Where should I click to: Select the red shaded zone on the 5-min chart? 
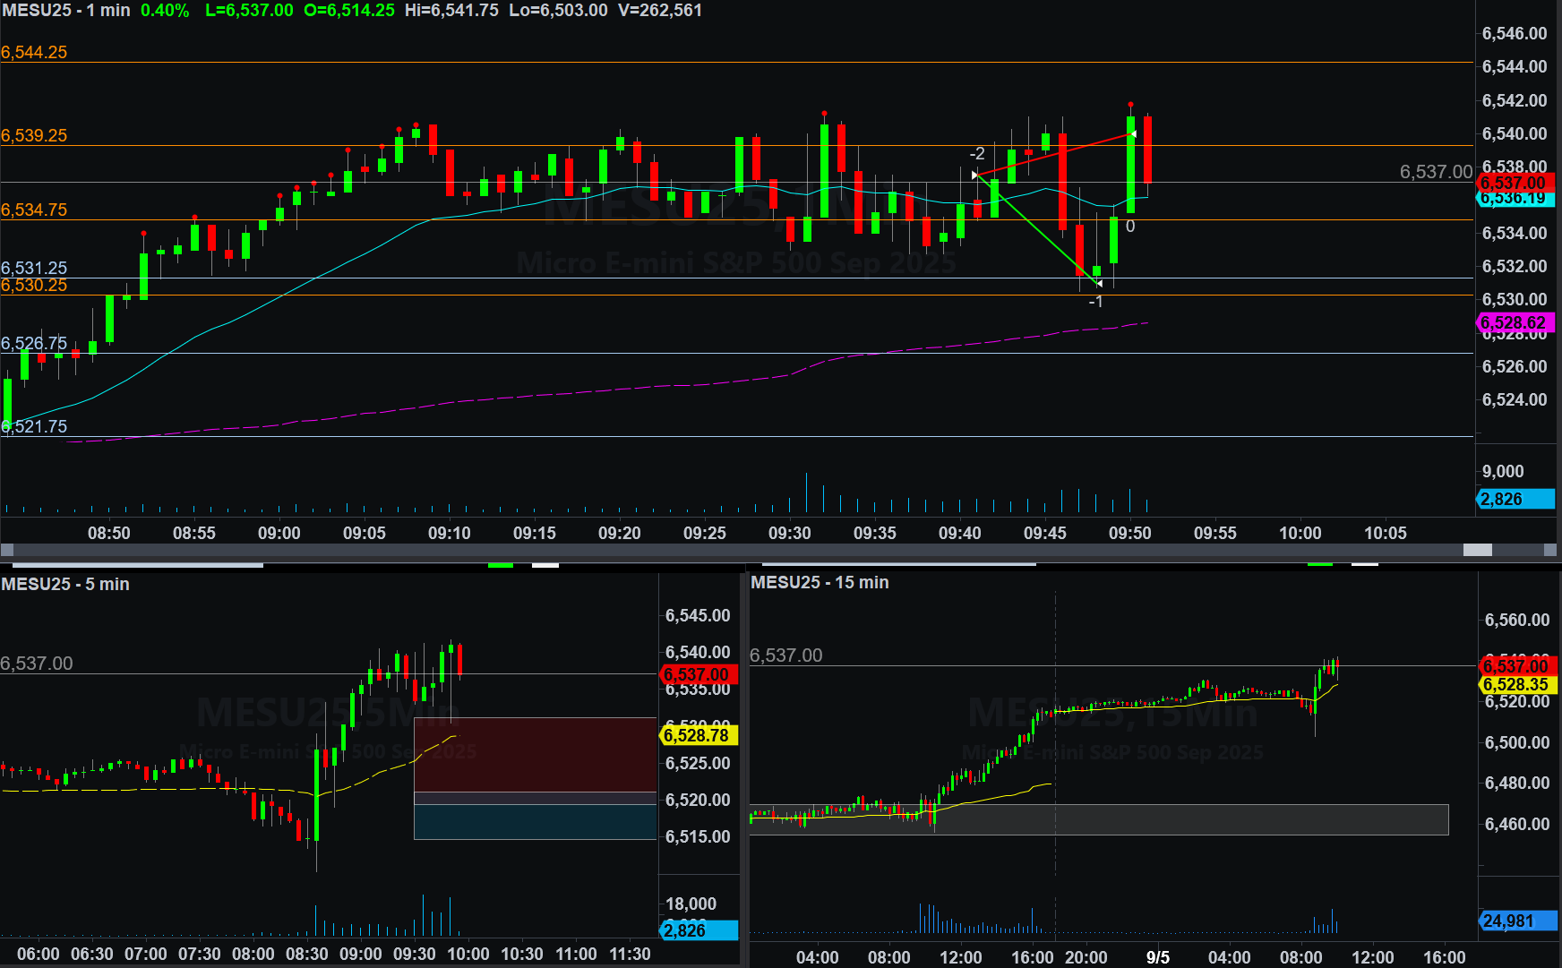click(x=536, y=754)
